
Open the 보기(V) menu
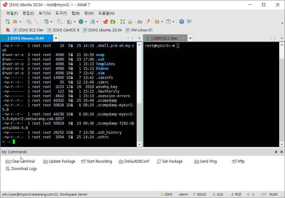(x=45, y=13)
